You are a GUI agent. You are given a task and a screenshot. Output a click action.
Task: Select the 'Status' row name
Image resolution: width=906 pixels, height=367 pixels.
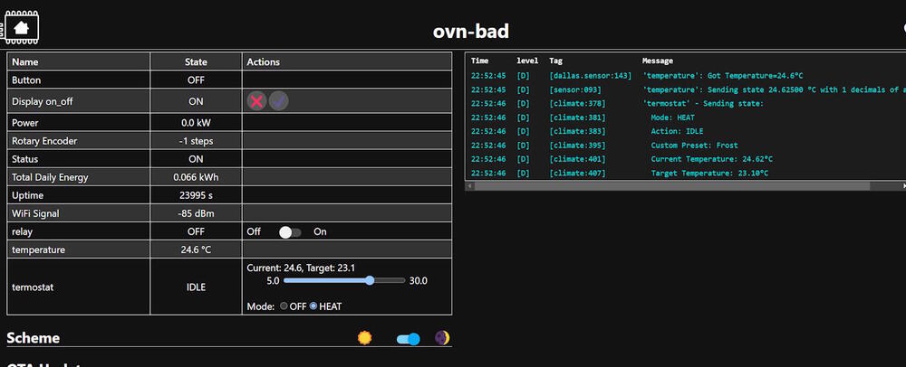(x=24, y=159)
